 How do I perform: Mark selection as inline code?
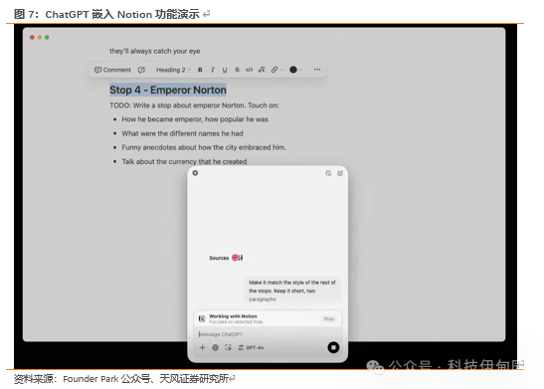coord(249,70)
